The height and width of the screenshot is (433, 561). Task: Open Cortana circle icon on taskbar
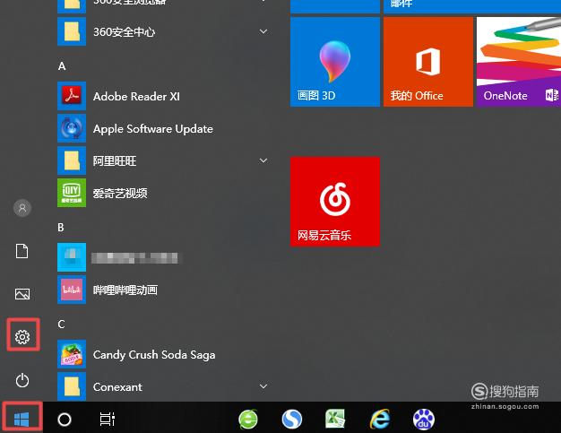pyautogui.click(x=65, y=419)
